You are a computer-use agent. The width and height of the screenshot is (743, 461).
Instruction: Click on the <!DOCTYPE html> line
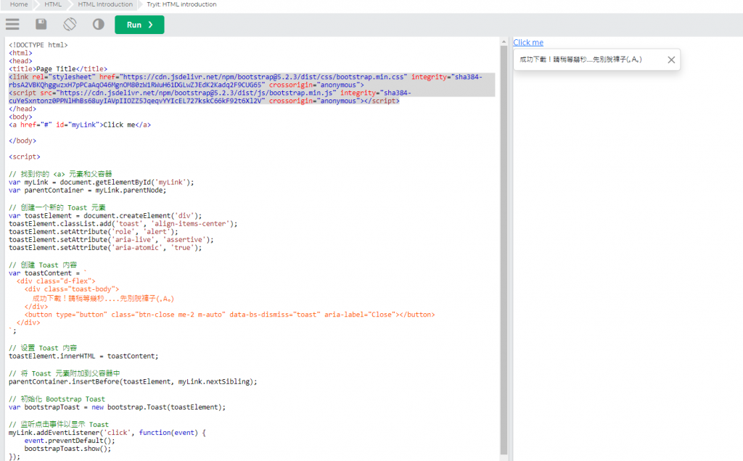(x=38, y=45)
